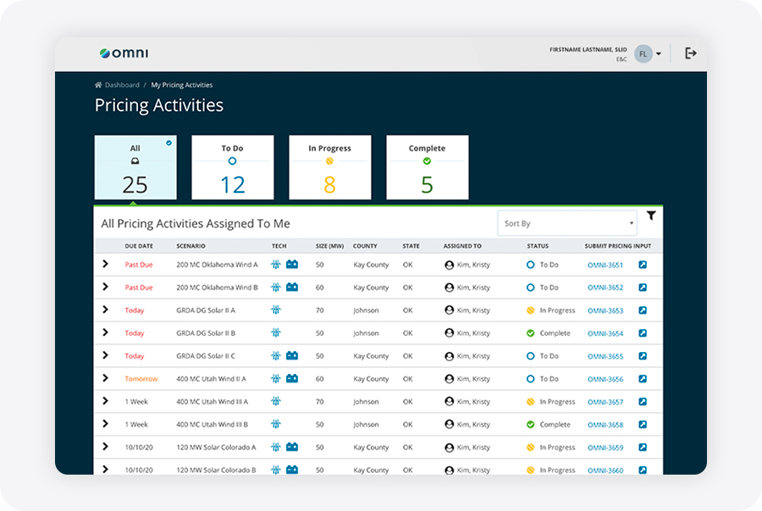Click the battery icon for 120 MW Solar Colorado A
762x511 pixels.
tap(292, 447)
